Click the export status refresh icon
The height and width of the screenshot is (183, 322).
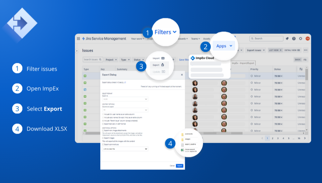(125, 83)
